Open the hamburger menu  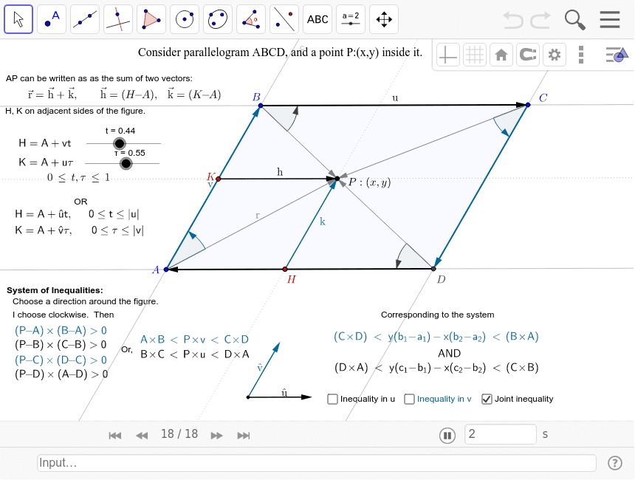[611, 19]
